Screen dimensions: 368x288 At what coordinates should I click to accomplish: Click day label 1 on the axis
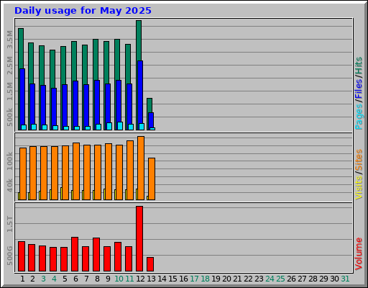coord(22,279)
